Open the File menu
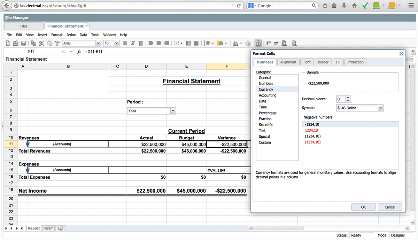The width and height of the screenshot is (418, 240). point(9,35)
